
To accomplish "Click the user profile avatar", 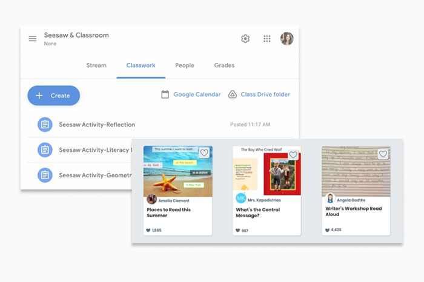I will point(287,39).
